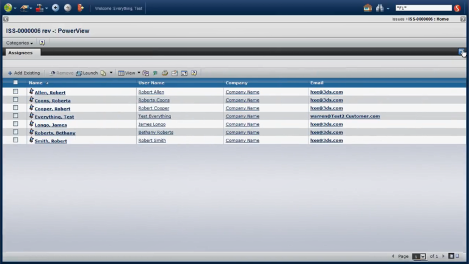Click the printer icon in table toolbar

click(x=165, y=73)
